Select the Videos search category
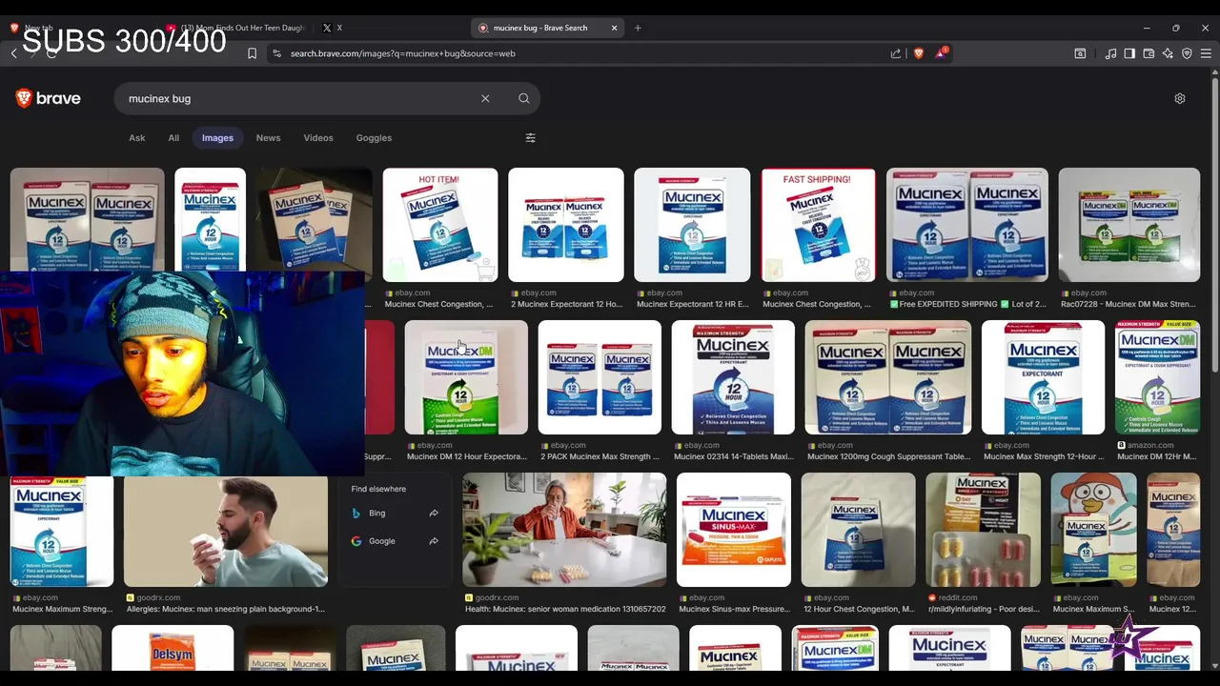1220x686 pixels. point(318,138)
